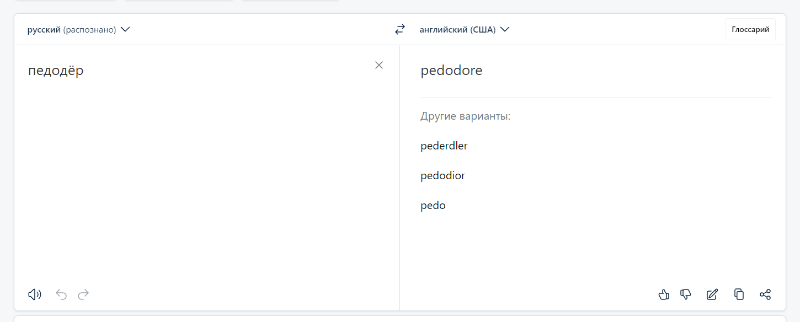800x322 pixels.
Task: Pick the alternative variant "pedodior"
Action: pos(443,176)
